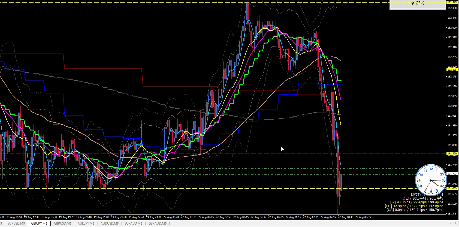459x227 pixels.
Task: Click the [EU] 32.9pips volatility line
Action: [414, 206]
